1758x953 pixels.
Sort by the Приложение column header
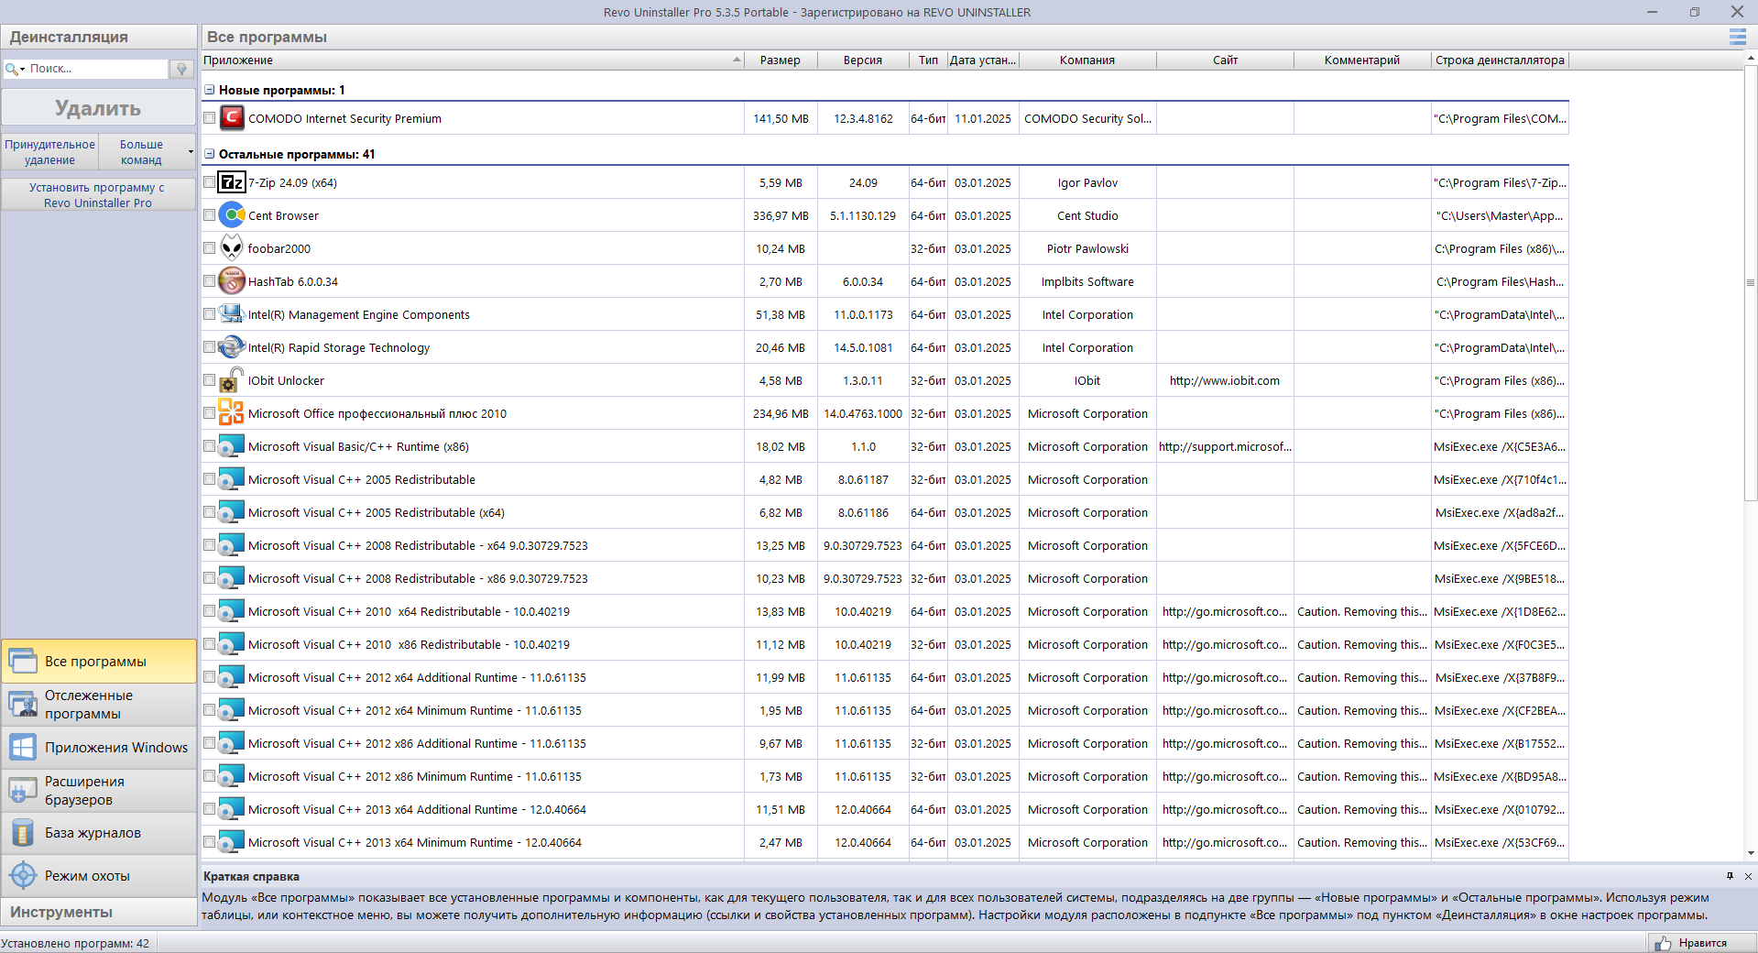pos(472,60)
